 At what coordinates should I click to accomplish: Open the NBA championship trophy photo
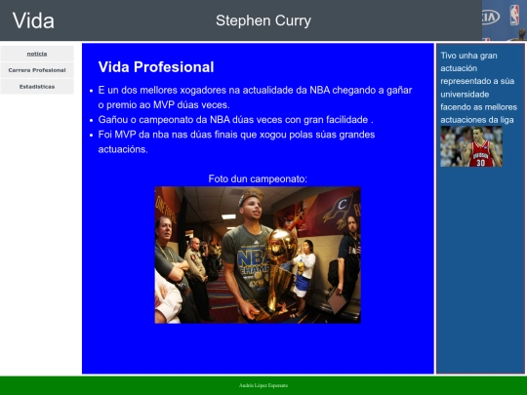[x=258, y=255]
